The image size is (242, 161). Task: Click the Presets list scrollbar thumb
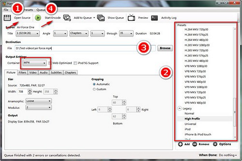(x=235, y=112)
